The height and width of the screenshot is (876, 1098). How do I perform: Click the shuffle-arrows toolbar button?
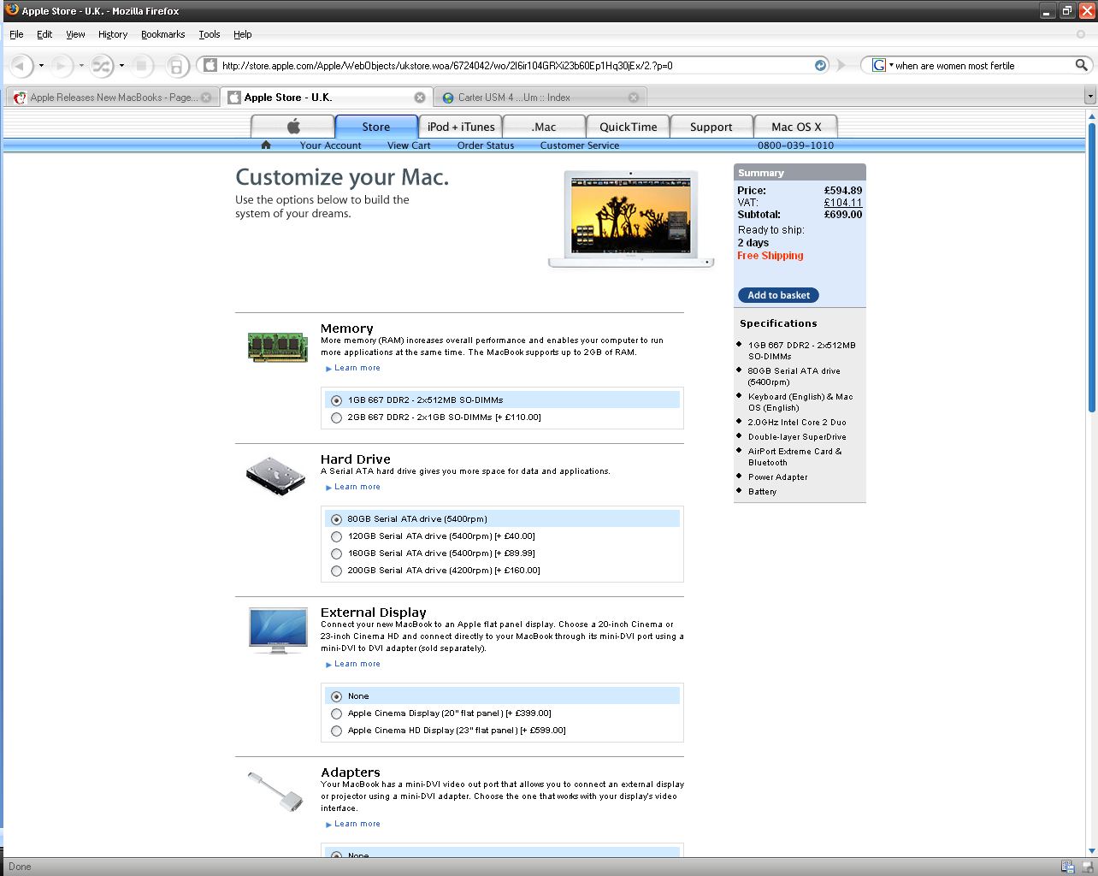(x=102, y=65)
